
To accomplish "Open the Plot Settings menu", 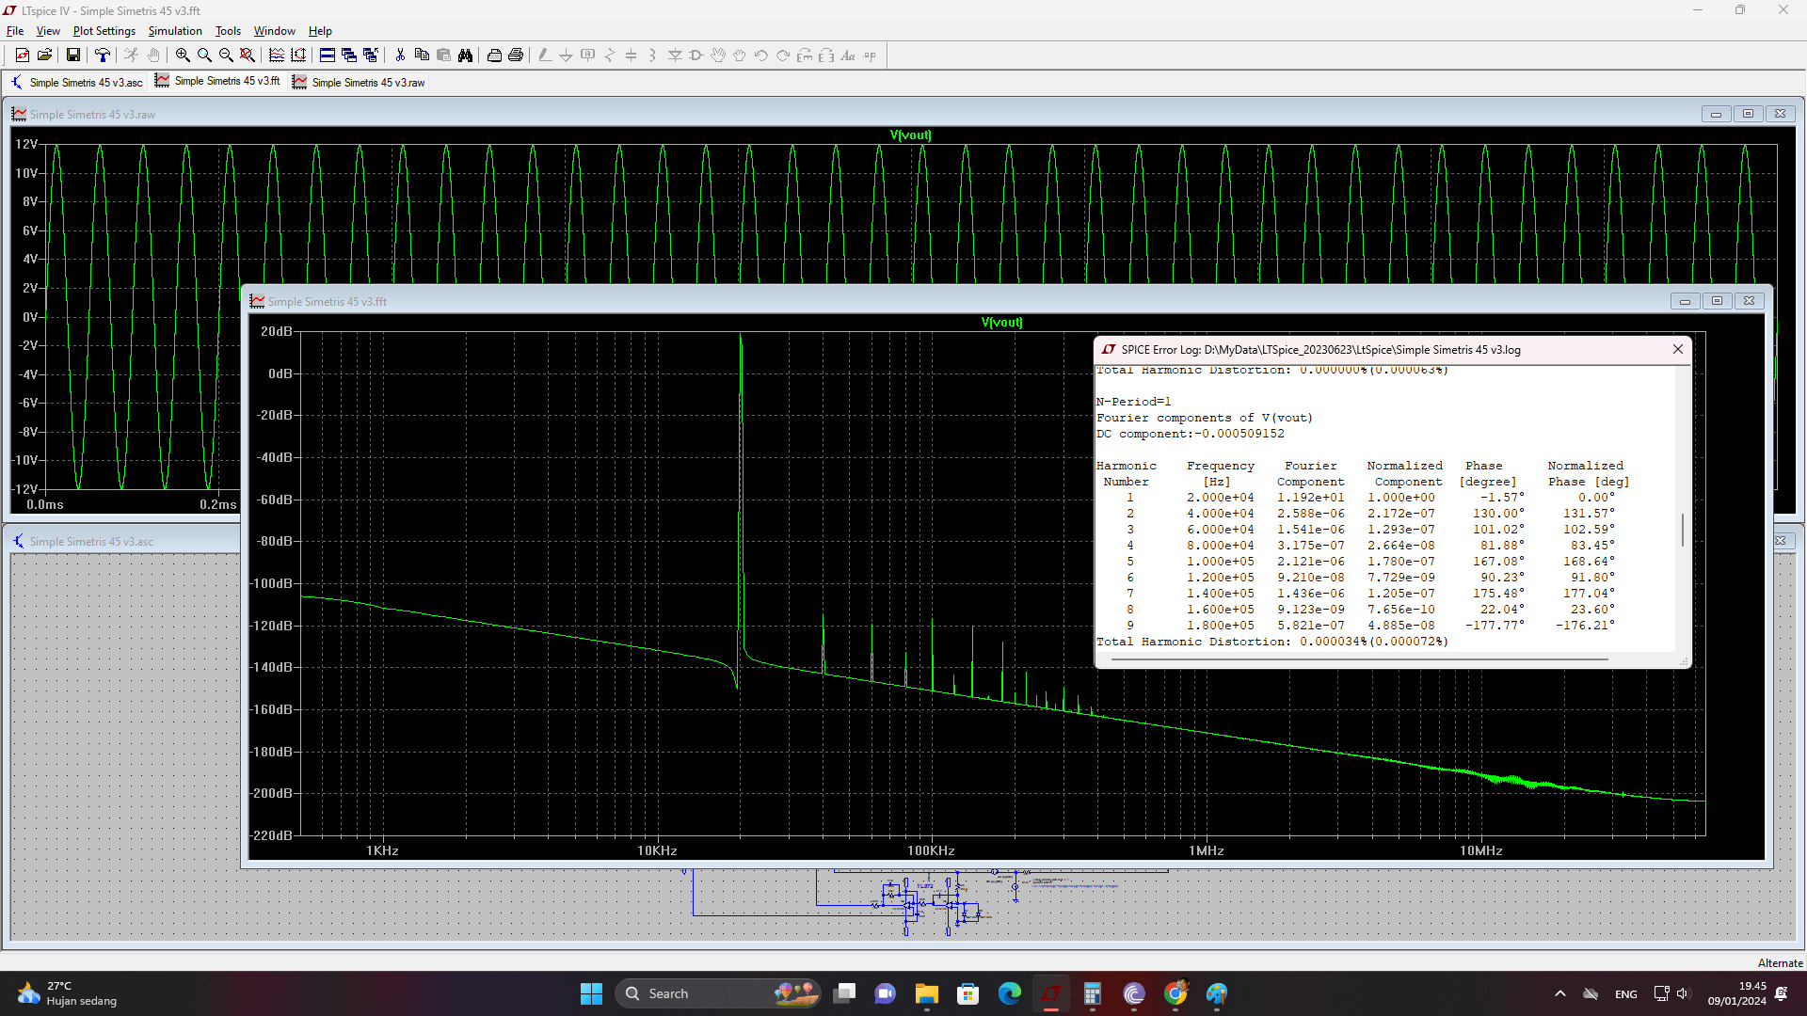I will (x=104, y=31).
